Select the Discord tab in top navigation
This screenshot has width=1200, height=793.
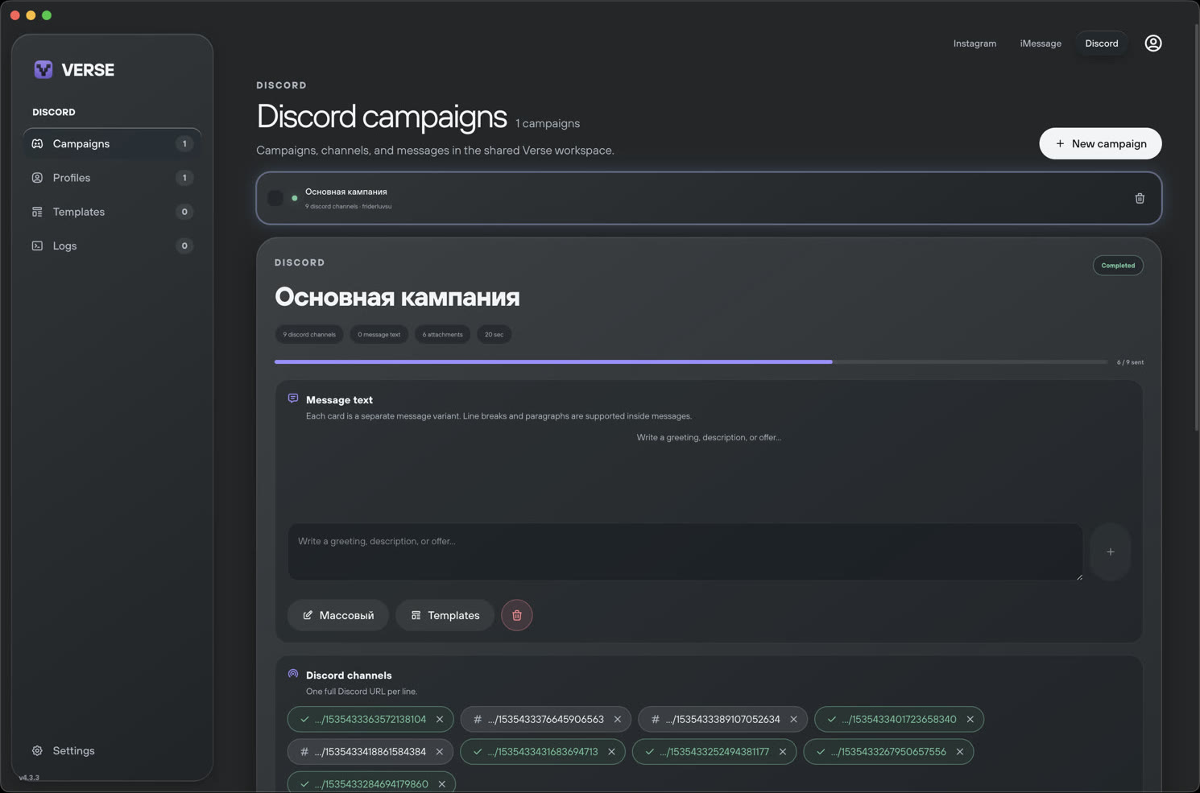click(1101, 43)
